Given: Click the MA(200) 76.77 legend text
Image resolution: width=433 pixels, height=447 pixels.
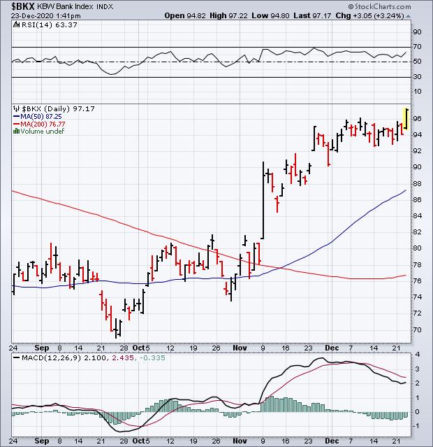Looking at the screenshot, I should [43, 124].
